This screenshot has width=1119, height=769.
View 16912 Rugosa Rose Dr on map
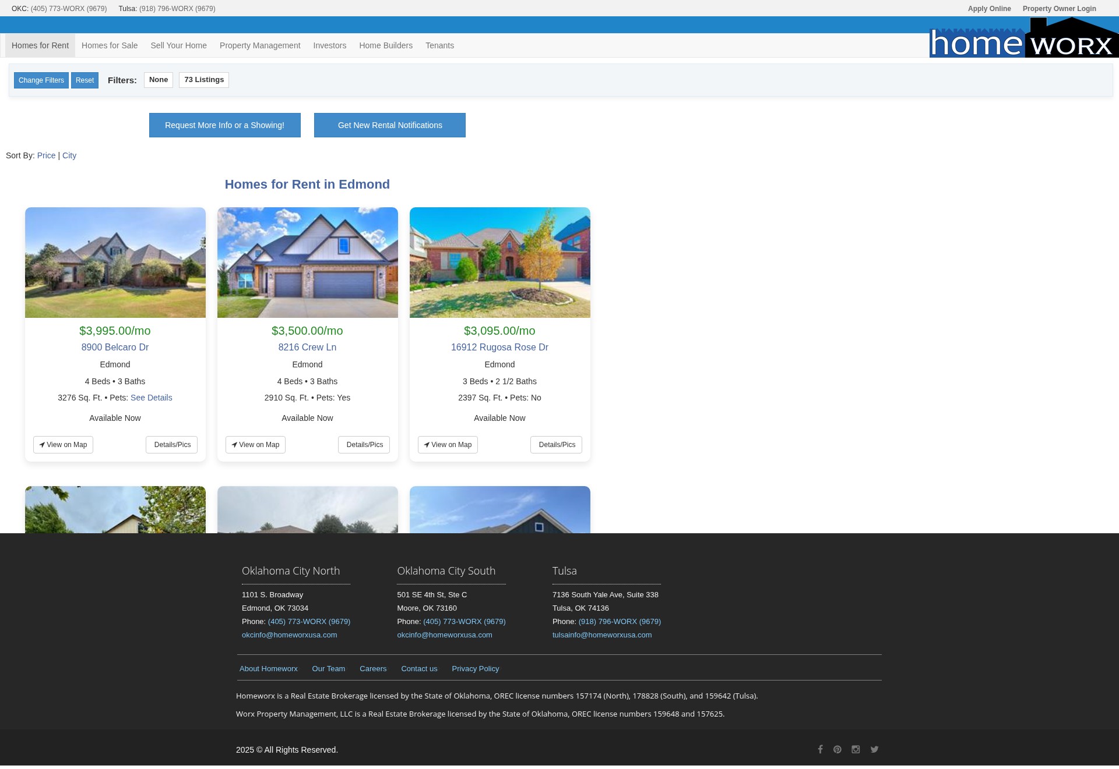448,445
